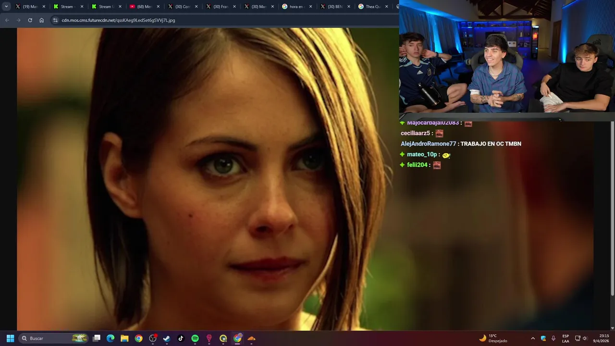Reload the page with the refresh icon

click(x=30, y=20)
